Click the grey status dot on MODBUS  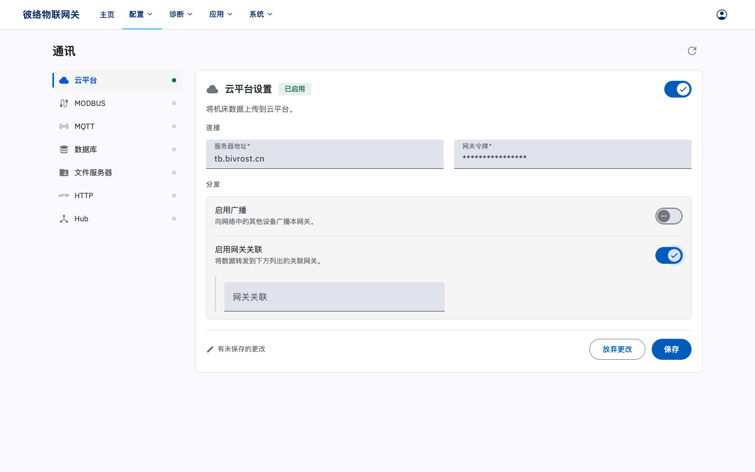174,103
